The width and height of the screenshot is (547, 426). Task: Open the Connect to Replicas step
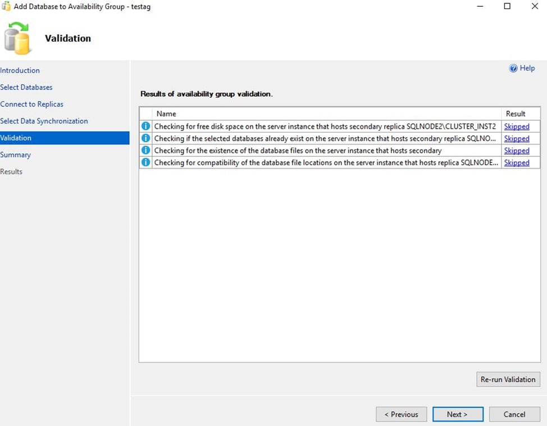[32, 104]
